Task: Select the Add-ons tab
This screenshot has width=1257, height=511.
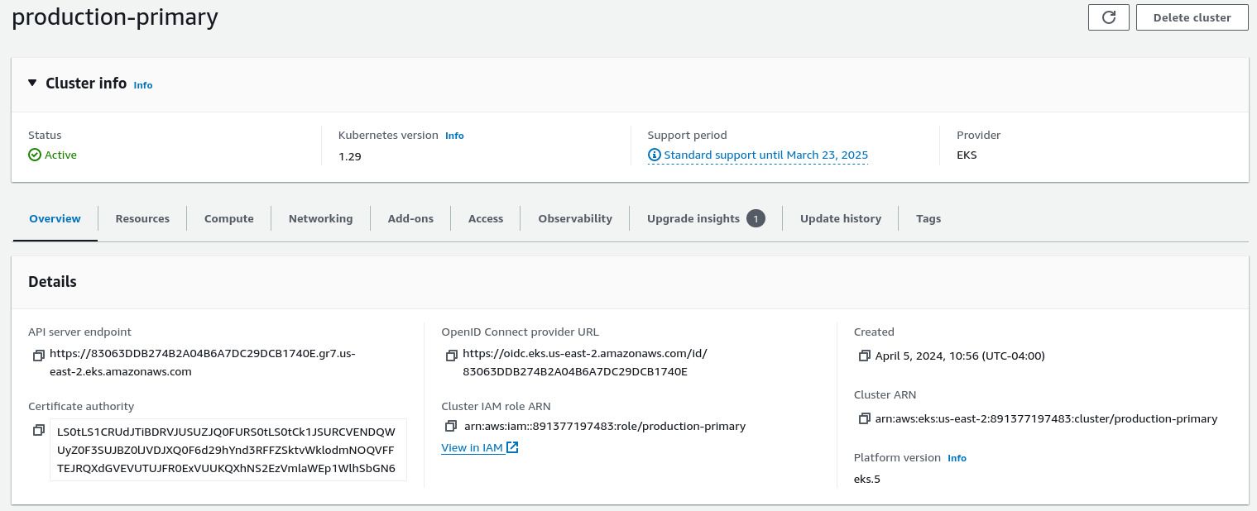Action: [x=410, y=218]
